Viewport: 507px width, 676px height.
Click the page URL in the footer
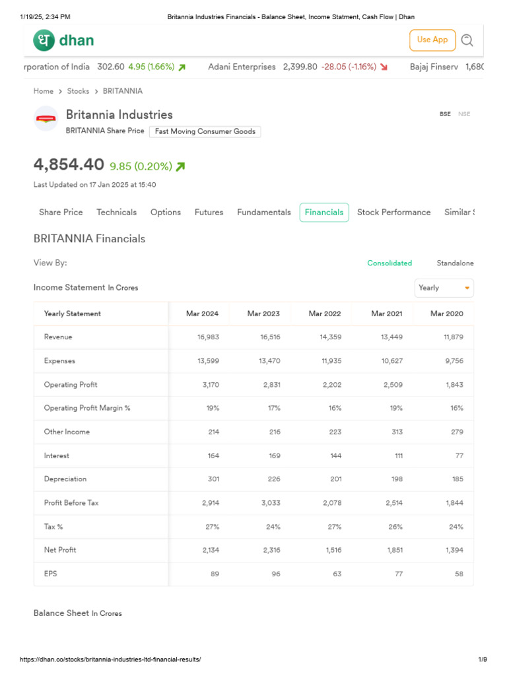coord(110,659)
